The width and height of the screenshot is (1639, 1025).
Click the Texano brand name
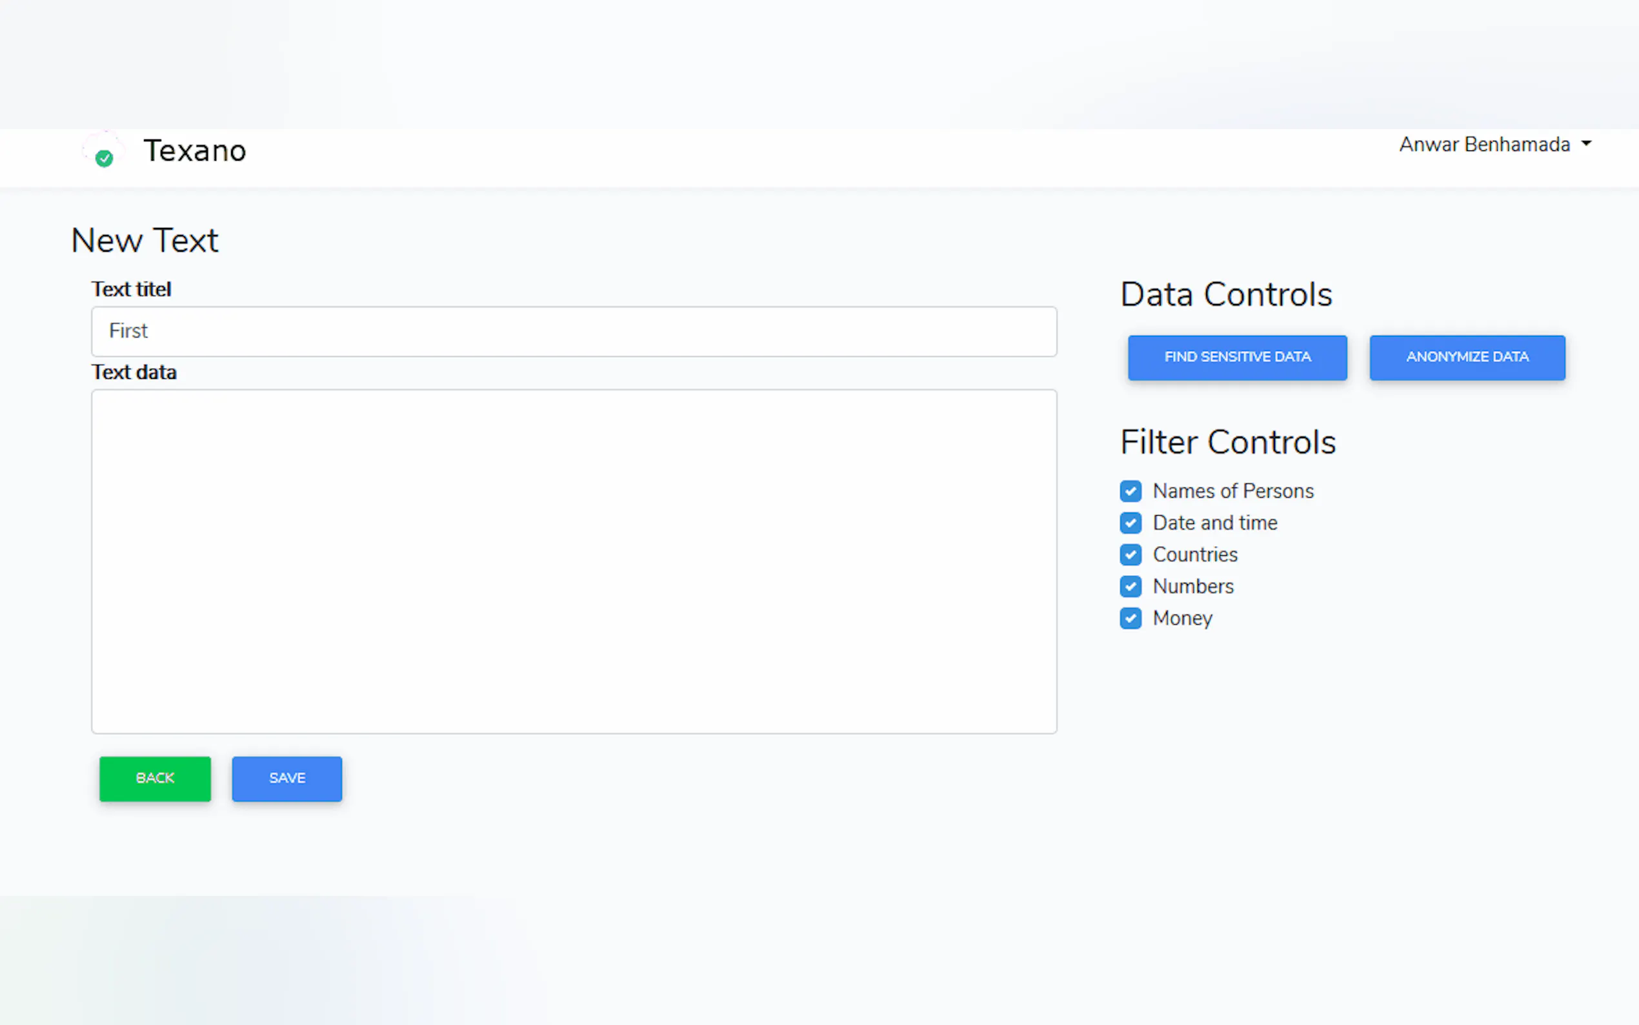(194, 150)
